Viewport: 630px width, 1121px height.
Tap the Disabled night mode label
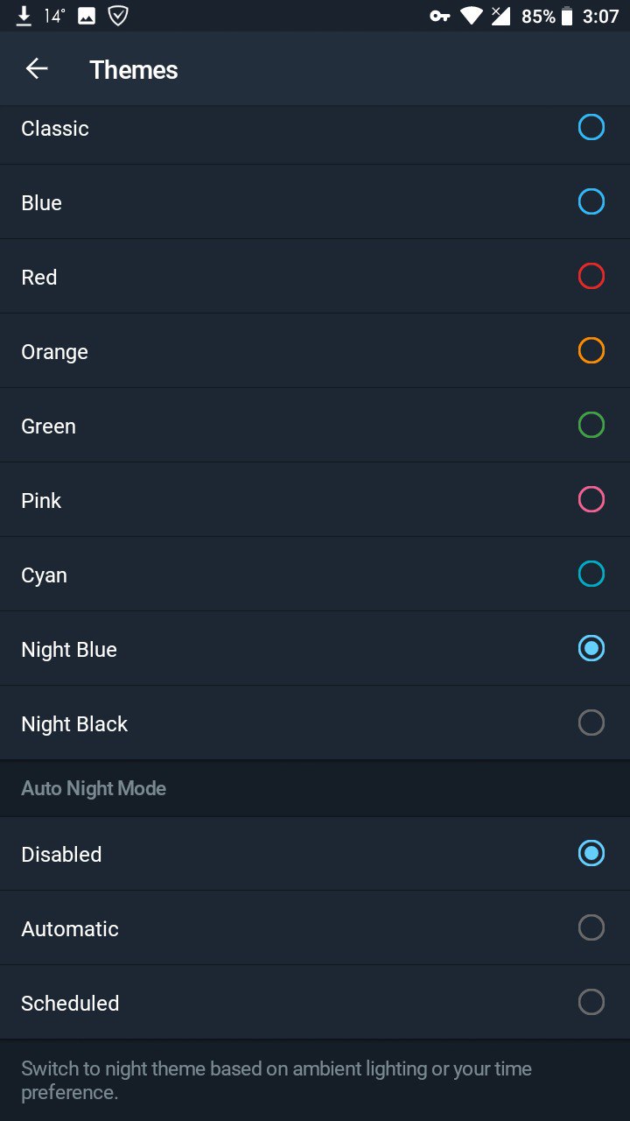pos(61,855)
